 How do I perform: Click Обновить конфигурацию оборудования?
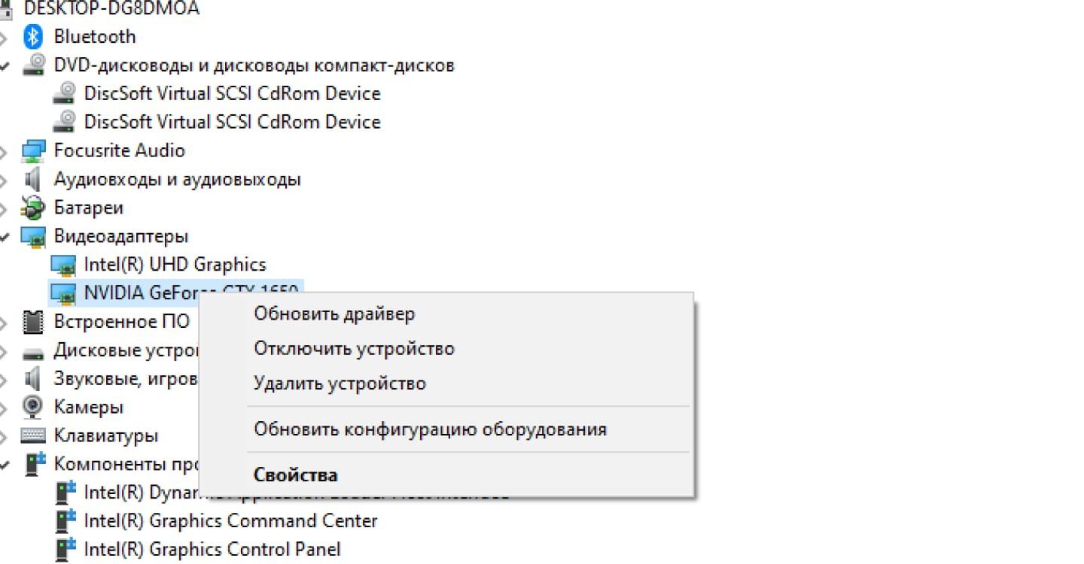pos(430,429)
